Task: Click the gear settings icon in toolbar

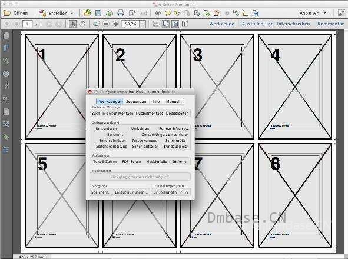Action: 158,14
